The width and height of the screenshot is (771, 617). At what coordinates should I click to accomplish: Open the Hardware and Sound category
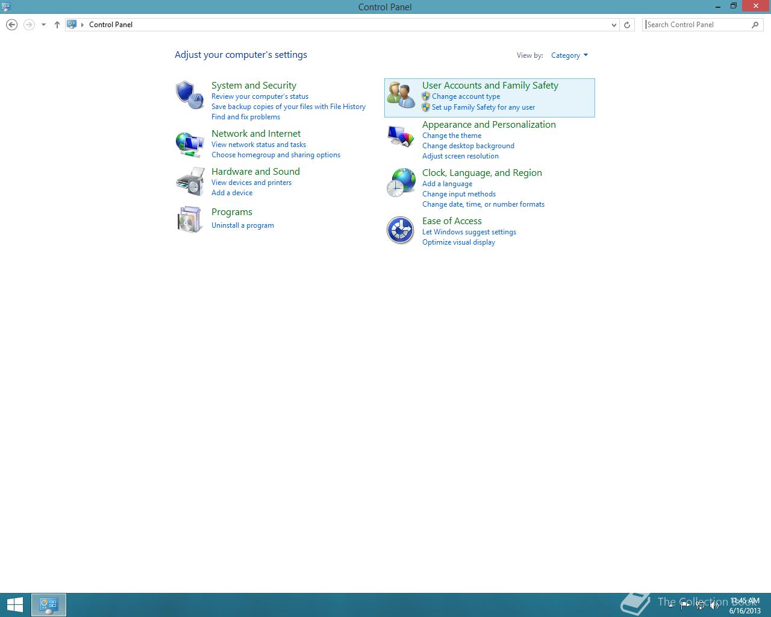point(255,172)
